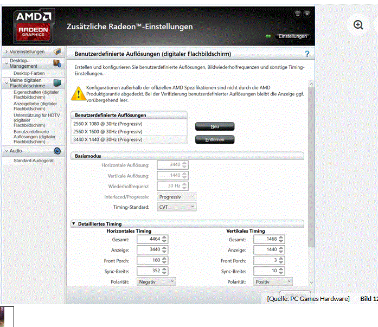Click the Wiederholfrequenz stepper arrows
378x327 pixels.
(x=184, y=186)
